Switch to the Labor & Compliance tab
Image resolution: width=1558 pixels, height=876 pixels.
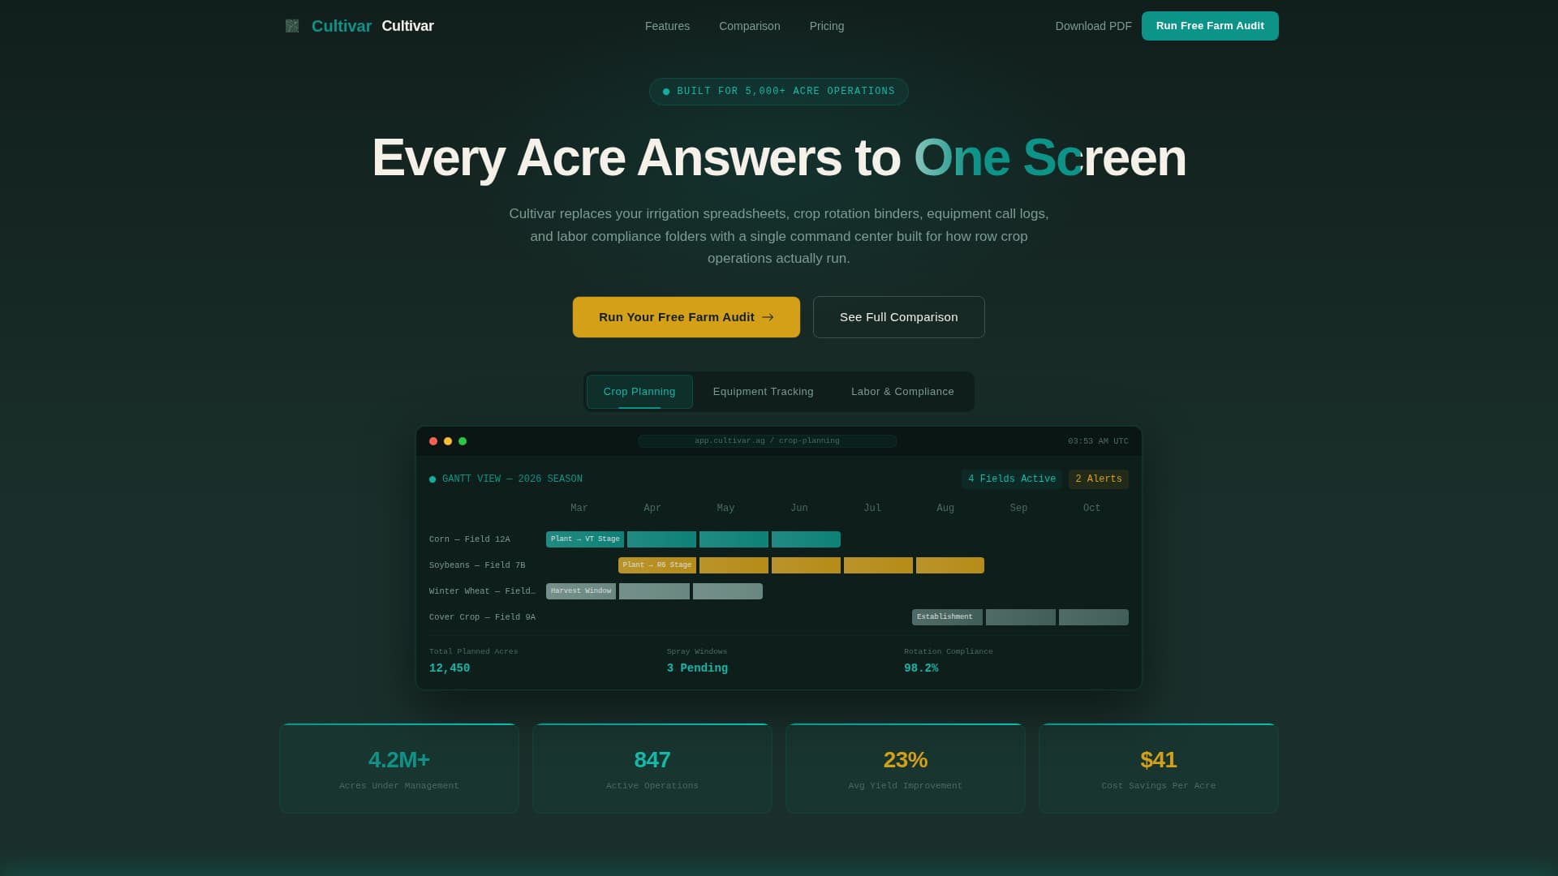902,392
